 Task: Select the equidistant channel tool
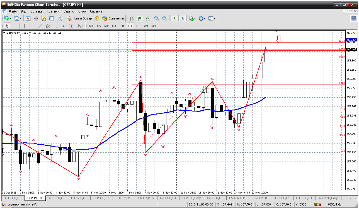[x=48, y=26]
